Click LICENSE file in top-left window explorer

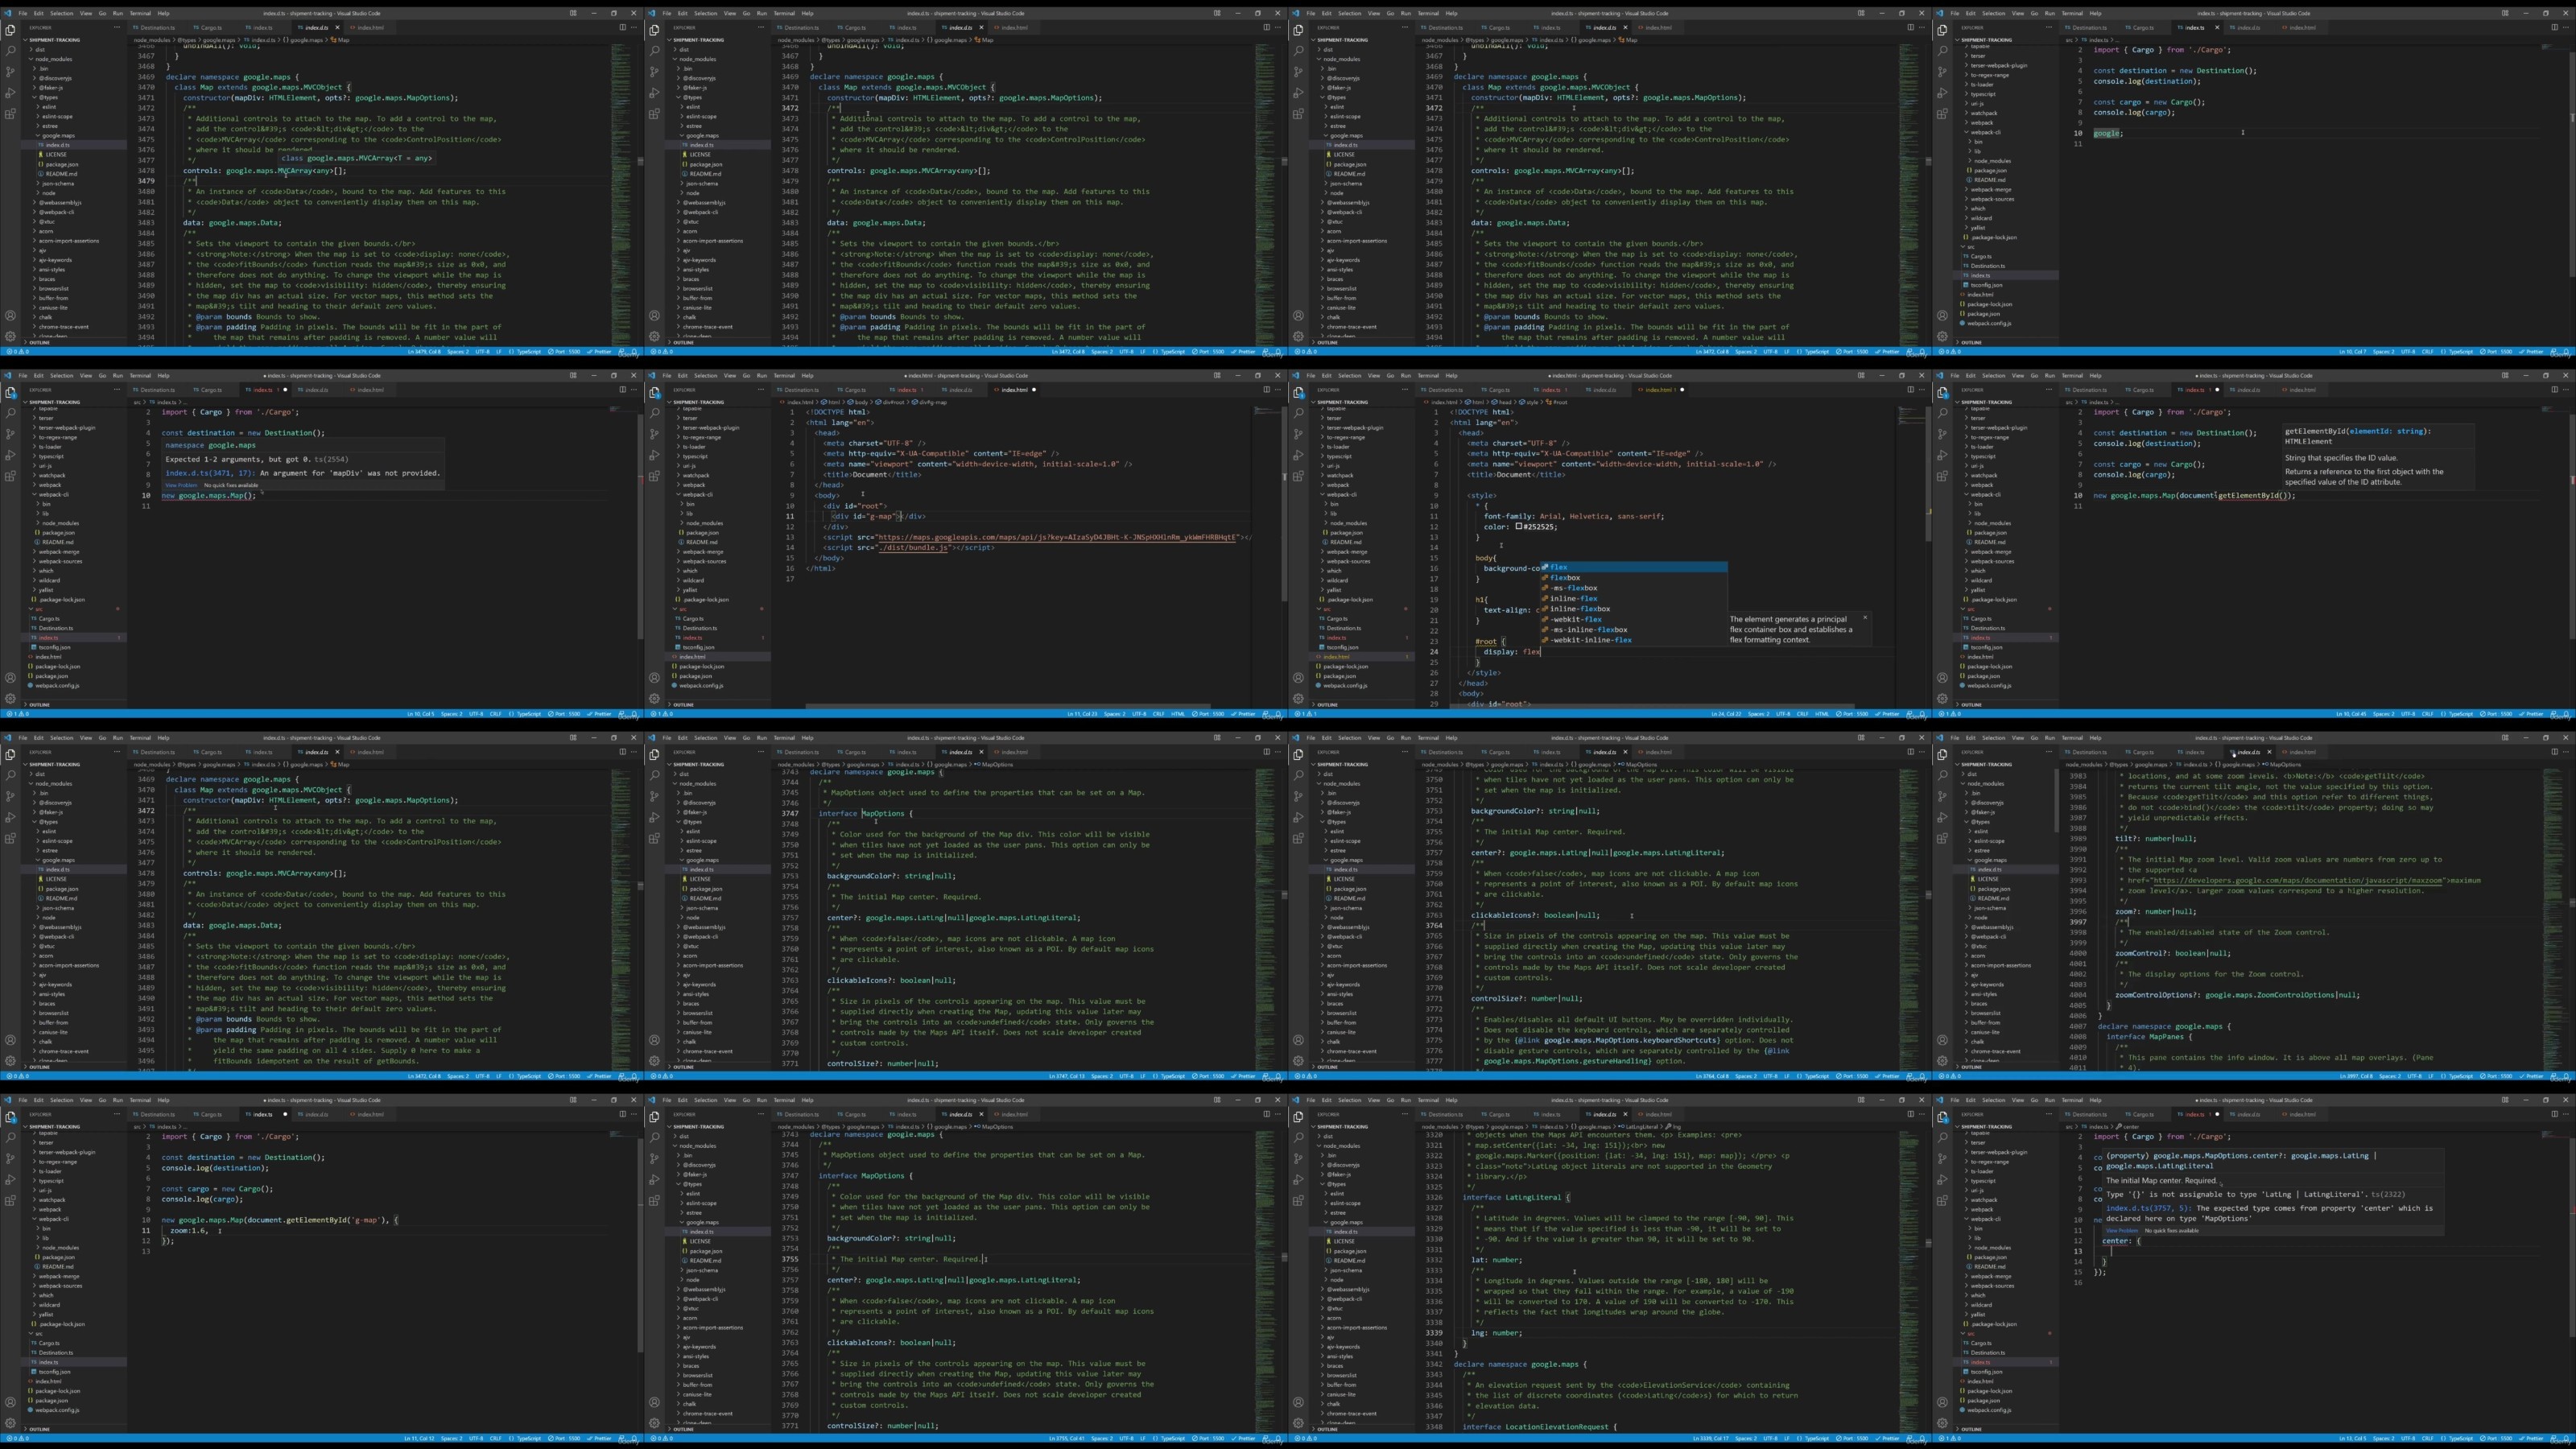(56, 154)
